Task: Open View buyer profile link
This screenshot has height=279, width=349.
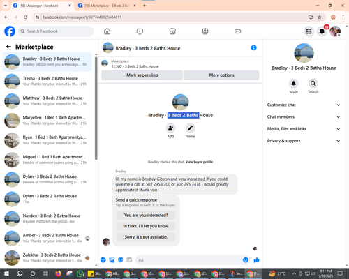Action: click(x=199, y=162)
